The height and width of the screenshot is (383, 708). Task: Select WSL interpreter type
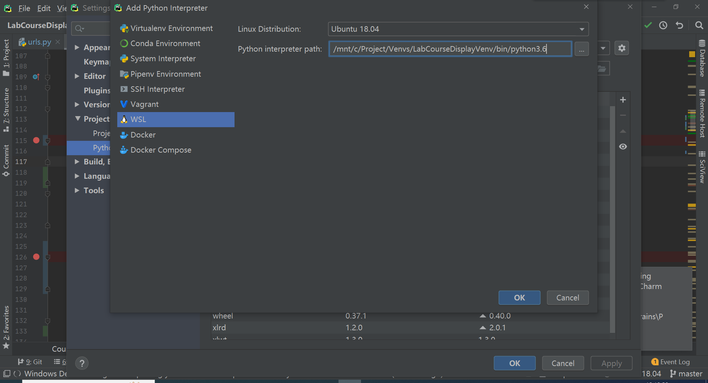176,119
